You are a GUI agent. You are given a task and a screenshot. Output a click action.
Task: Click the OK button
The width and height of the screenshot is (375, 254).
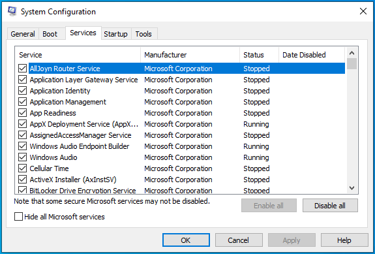[186, 240]
